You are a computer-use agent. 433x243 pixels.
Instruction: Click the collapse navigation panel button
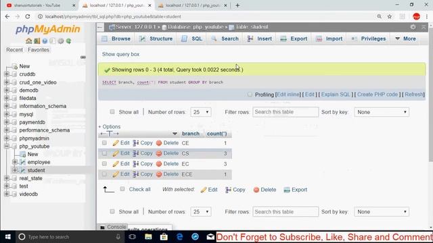100,27
